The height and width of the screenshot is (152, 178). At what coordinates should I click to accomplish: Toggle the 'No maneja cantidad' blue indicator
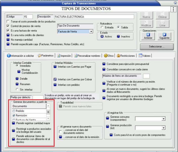pos(8,40)
